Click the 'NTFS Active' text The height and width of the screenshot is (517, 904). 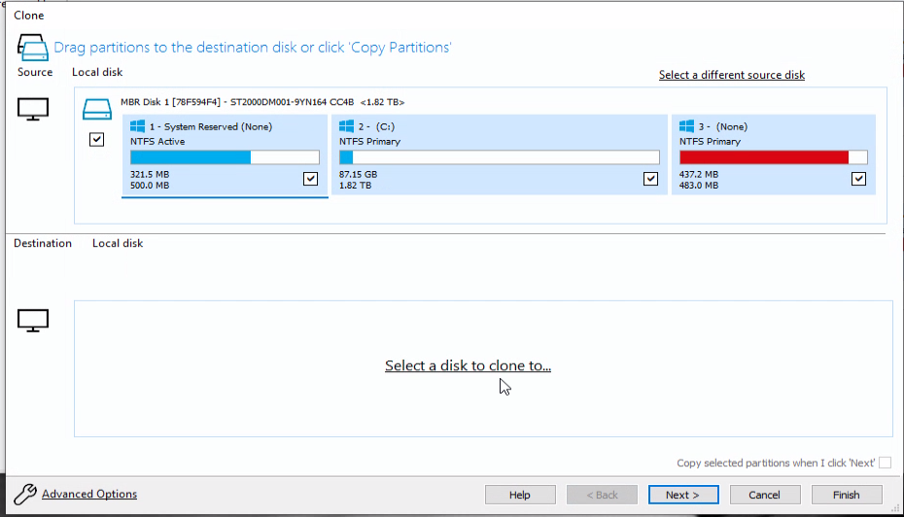point(157,141)
